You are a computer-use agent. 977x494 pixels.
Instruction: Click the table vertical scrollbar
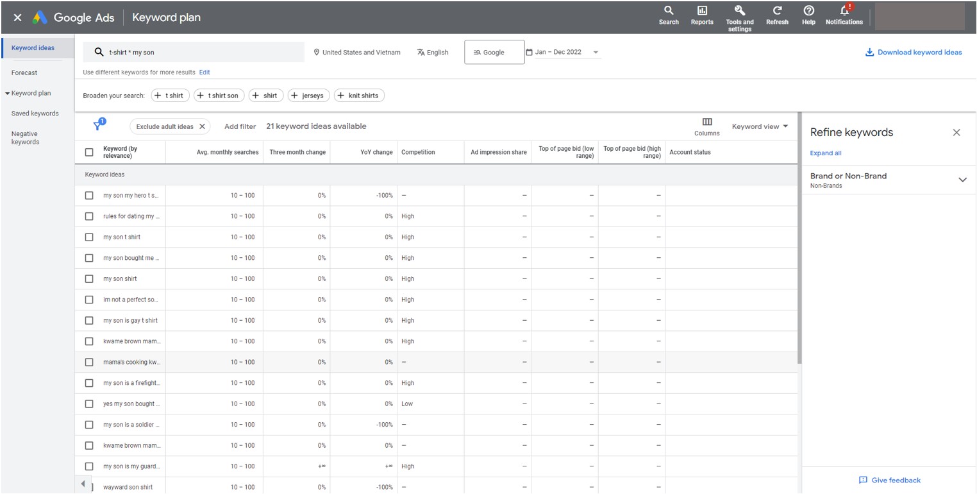pos(799,237)
